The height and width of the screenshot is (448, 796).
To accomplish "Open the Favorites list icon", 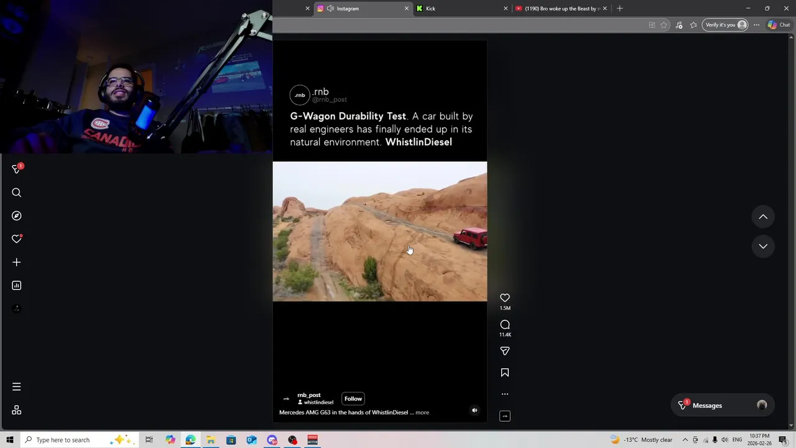I will coord(693,25).
